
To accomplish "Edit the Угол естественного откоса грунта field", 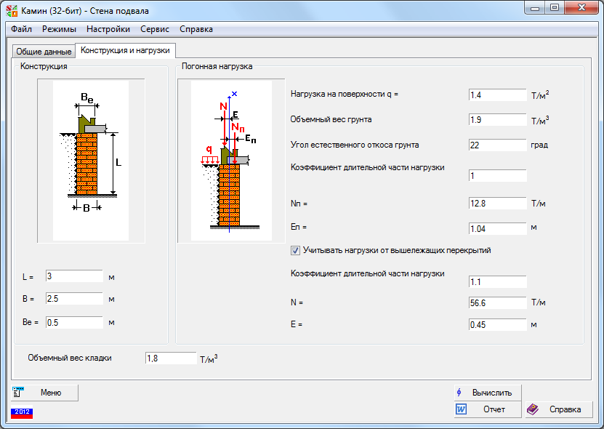I will point(497,145).
